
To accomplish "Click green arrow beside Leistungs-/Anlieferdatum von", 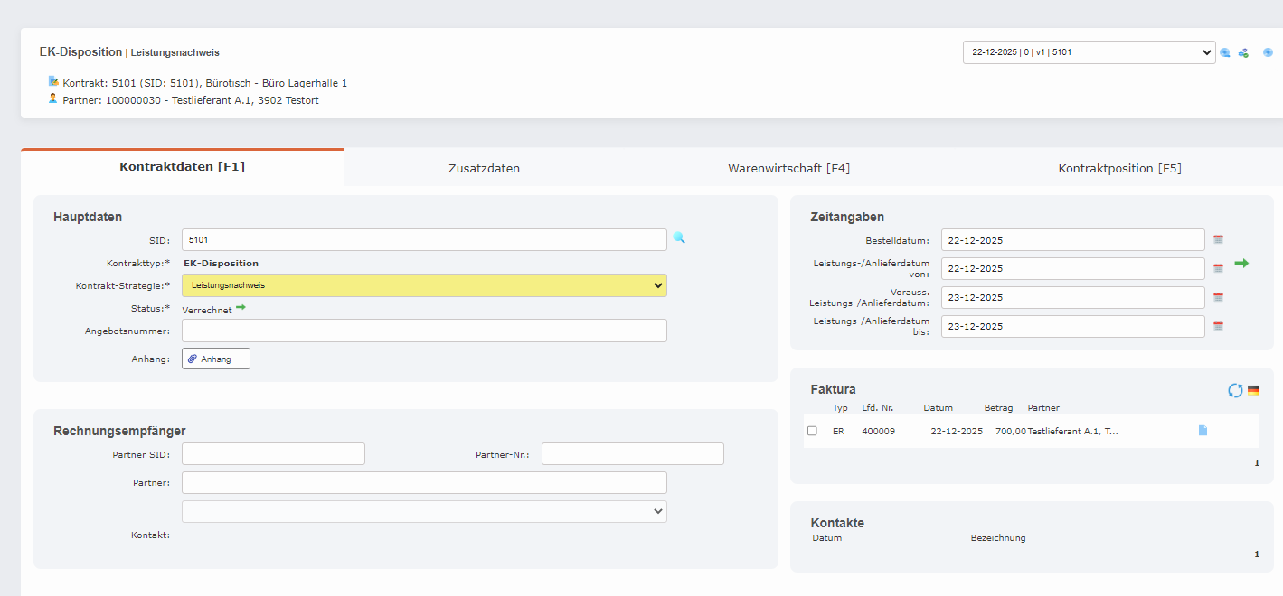I will point(1241,263).
